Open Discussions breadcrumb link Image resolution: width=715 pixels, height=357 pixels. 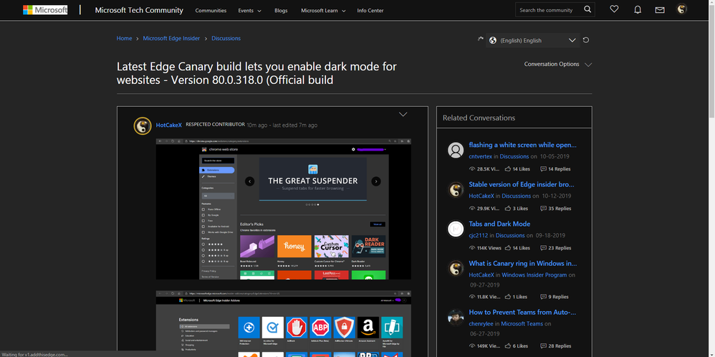click(226, 38)
